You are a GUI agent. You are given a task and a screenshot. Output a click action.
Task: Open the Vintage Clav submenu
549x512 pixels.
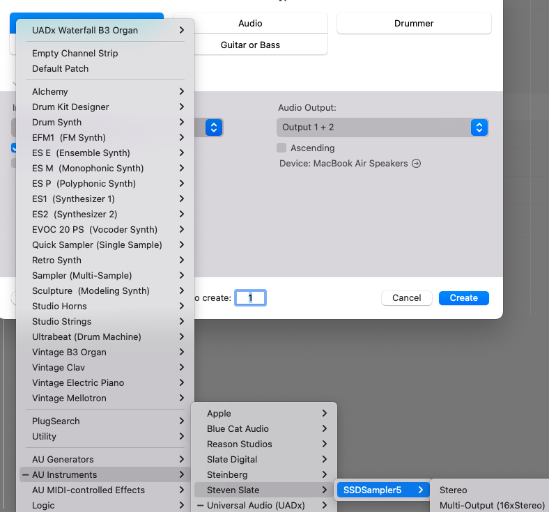(x=105, y=368)
